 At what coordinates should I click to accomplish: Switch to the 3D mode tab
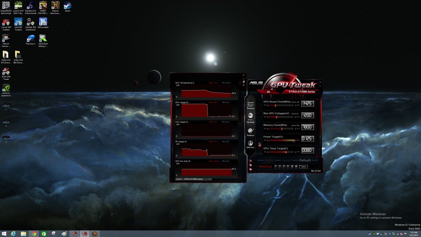[268, 92]
